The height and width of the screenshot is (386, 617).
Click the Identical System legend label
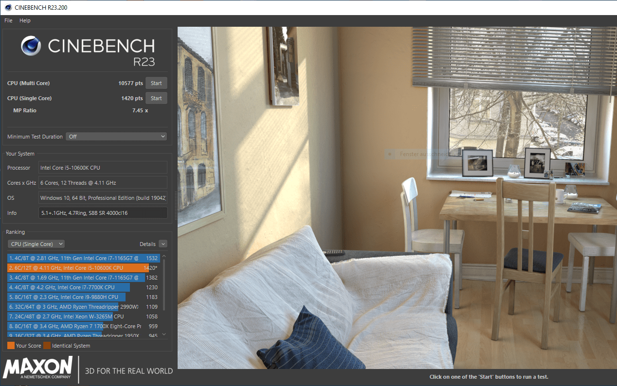pos(71,346)
